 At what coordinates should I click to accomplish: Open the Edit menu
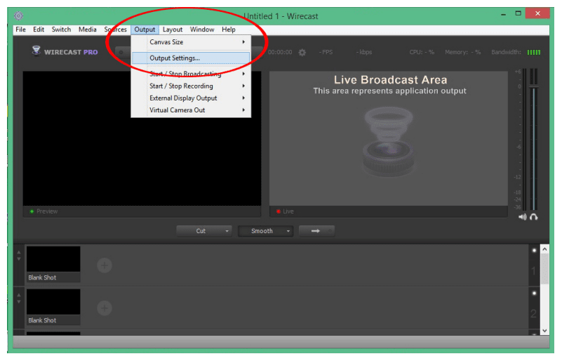[x=39, y=29]
